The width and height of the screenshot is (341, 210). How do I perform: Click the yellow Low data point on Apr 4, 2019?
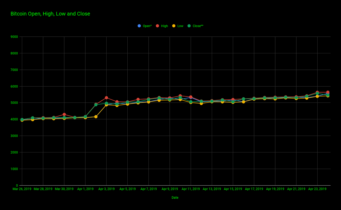pyautogui.click(x=117, y=105)
